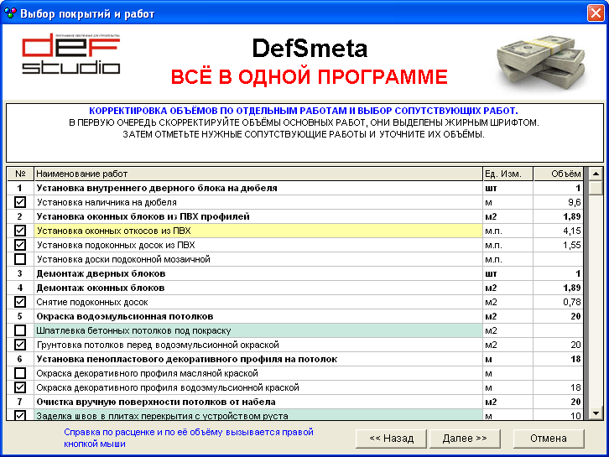609x457 pixels.
Task: Tick 'Окраска декоративного профиля масляной краской' checkbox
Action: coord(20,373)
